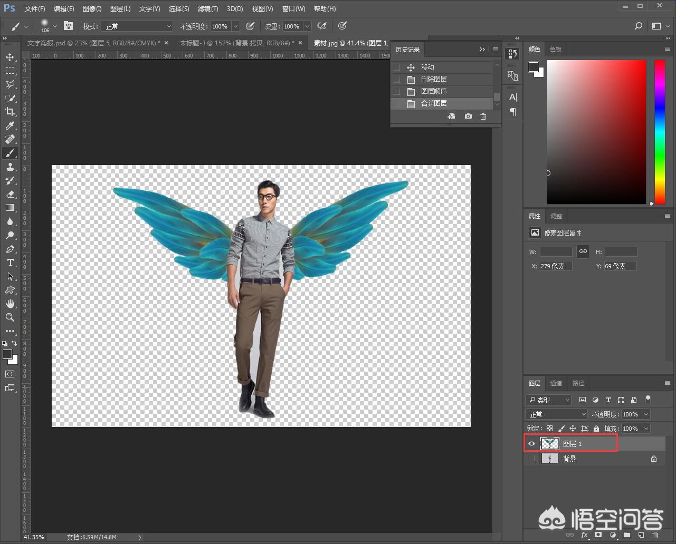Select the 合并图层 history state
Screen dimensions: 676x544
[434, 104]
